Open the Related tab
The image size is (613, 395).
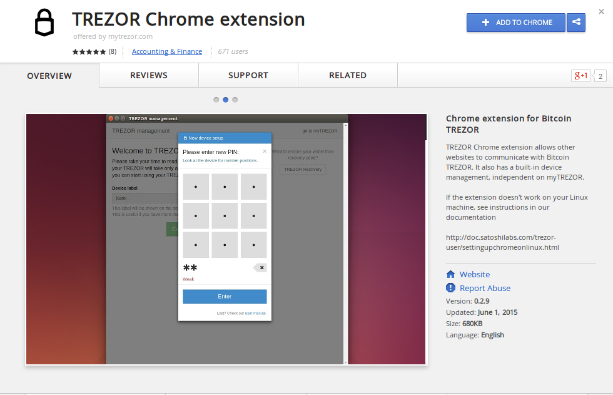(x=348, y=76)
